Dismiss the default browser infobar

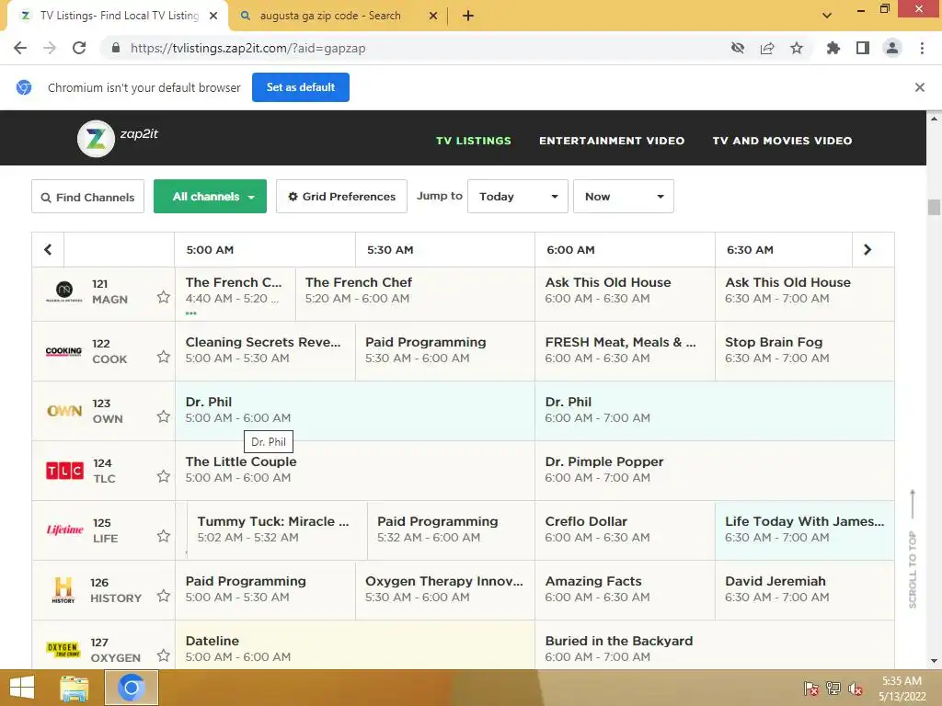[919, 87]
